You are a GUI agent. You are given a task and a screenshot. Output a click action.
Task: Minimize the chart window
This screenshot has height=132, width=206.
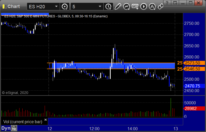click(183, 3)
